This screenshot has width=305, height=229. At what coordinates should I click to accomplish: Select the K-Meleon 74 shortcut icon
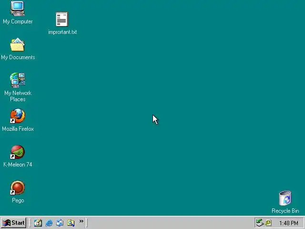18,152
